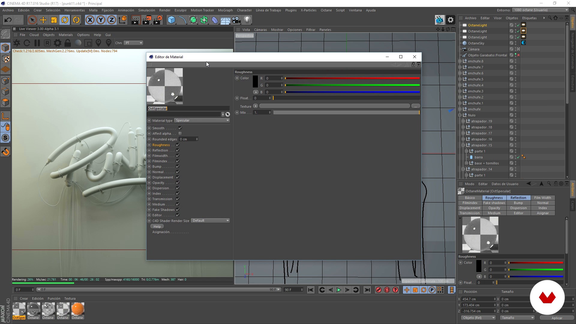Click the Octane Live Viewer icon top right
The width and height of the screenshot is (576, 324).
[x=440, y=20]
